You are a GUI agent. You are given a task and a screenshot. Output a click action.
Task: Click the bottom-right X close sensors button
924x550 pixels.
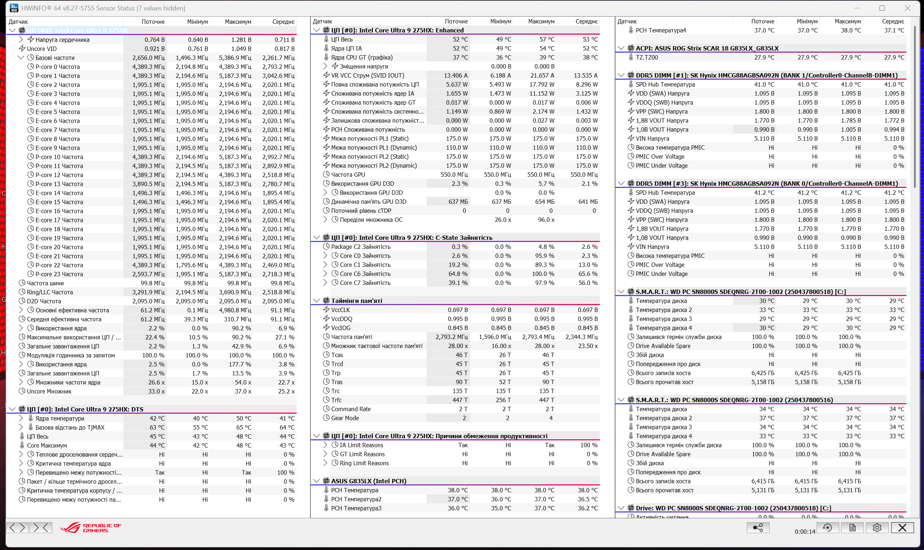point(902,527)
